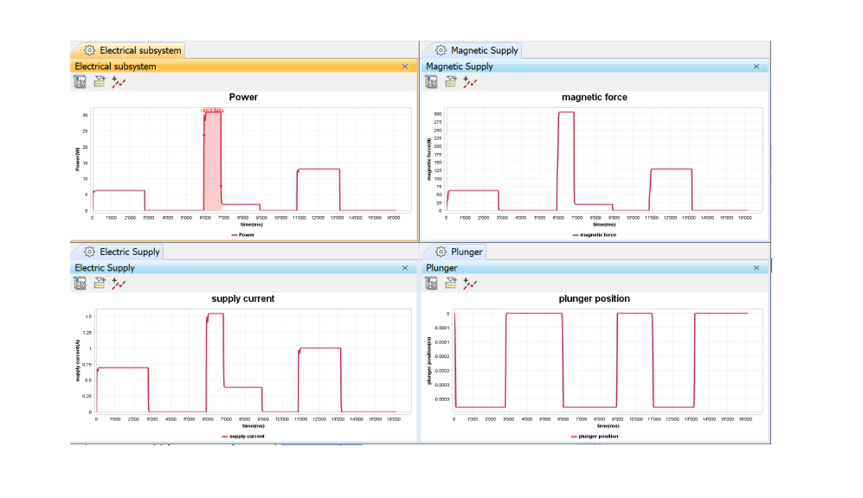Click the yellow icon in the Electric Supply toolbar
Viewport: 863px width, 498px height.
99,283
